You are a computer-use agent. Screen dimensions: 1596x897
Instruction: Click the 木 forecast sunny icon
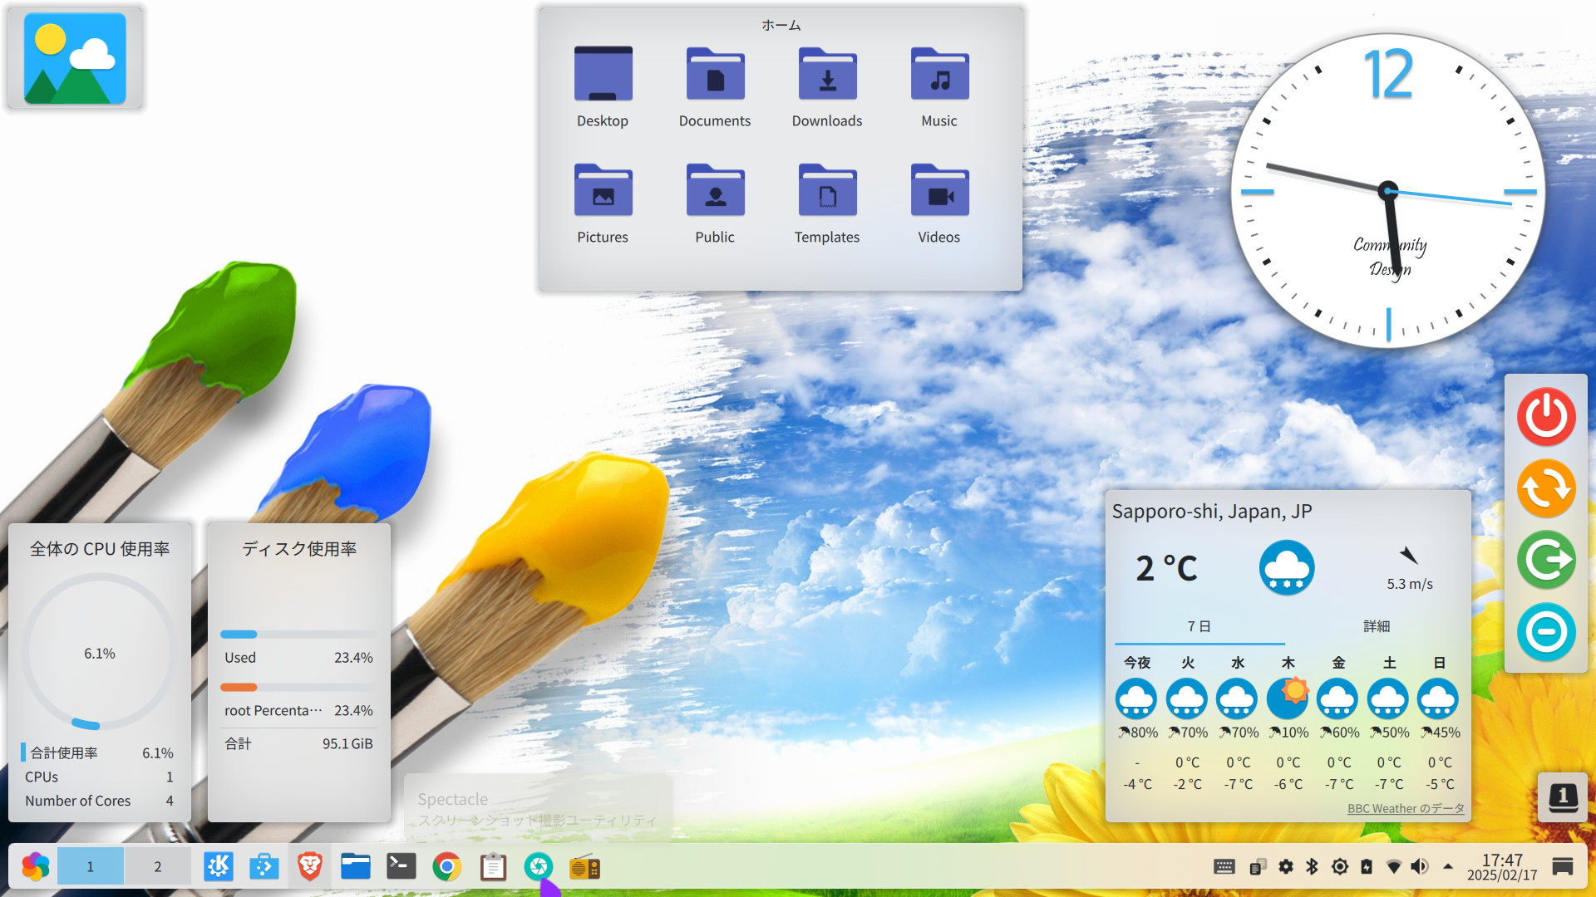tap(1288, 698)
